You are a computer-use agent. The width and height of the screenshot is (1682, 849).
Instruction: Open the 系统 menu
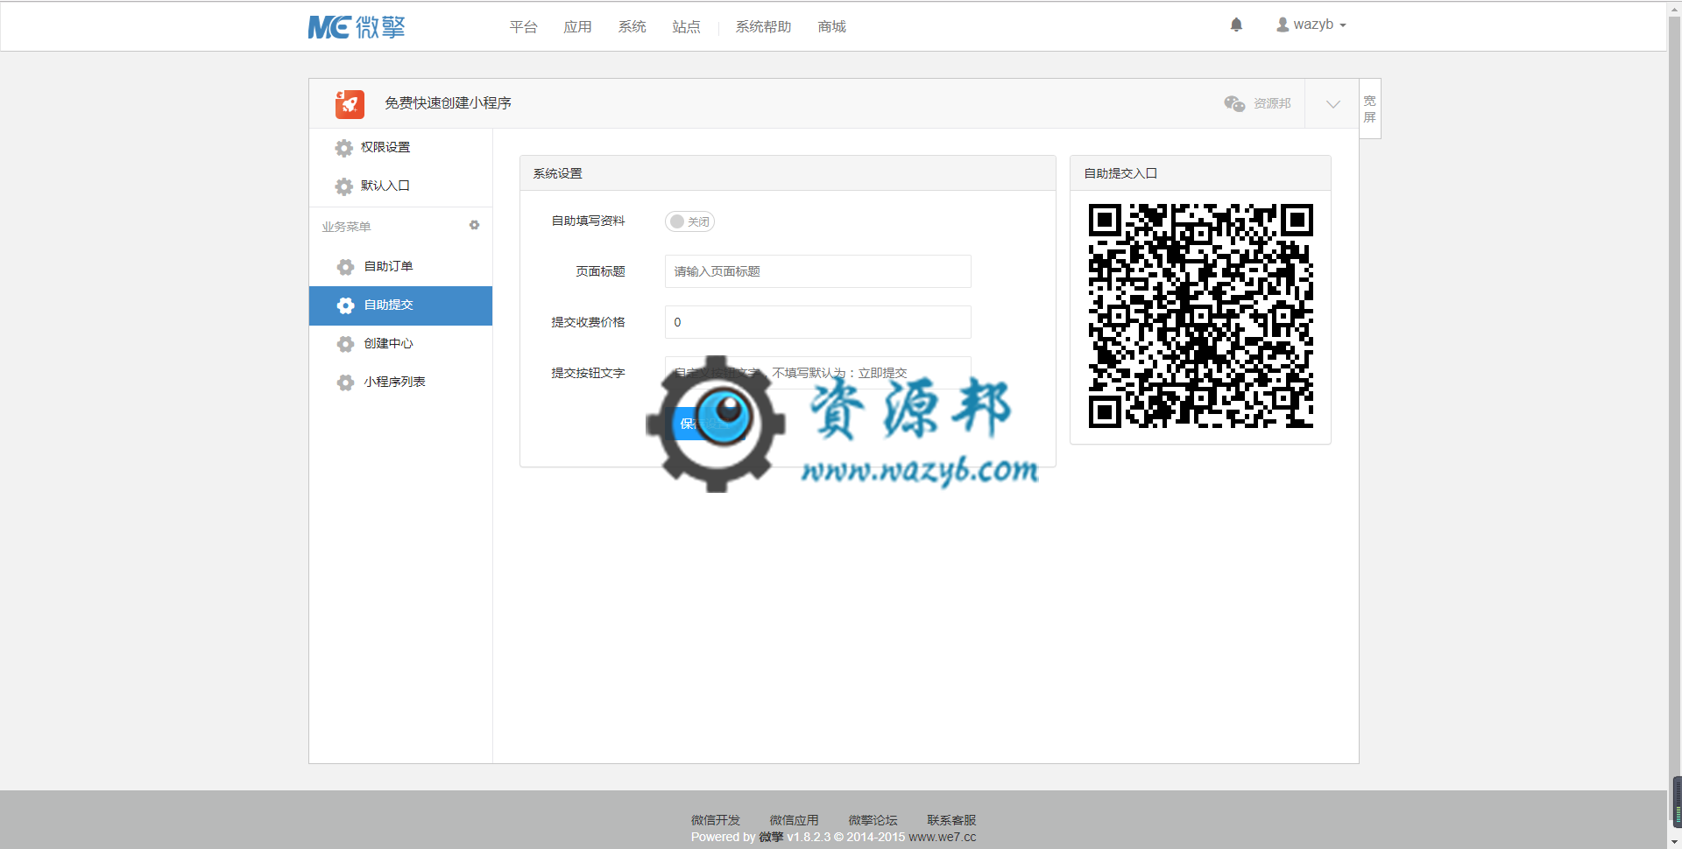[632, 27]
